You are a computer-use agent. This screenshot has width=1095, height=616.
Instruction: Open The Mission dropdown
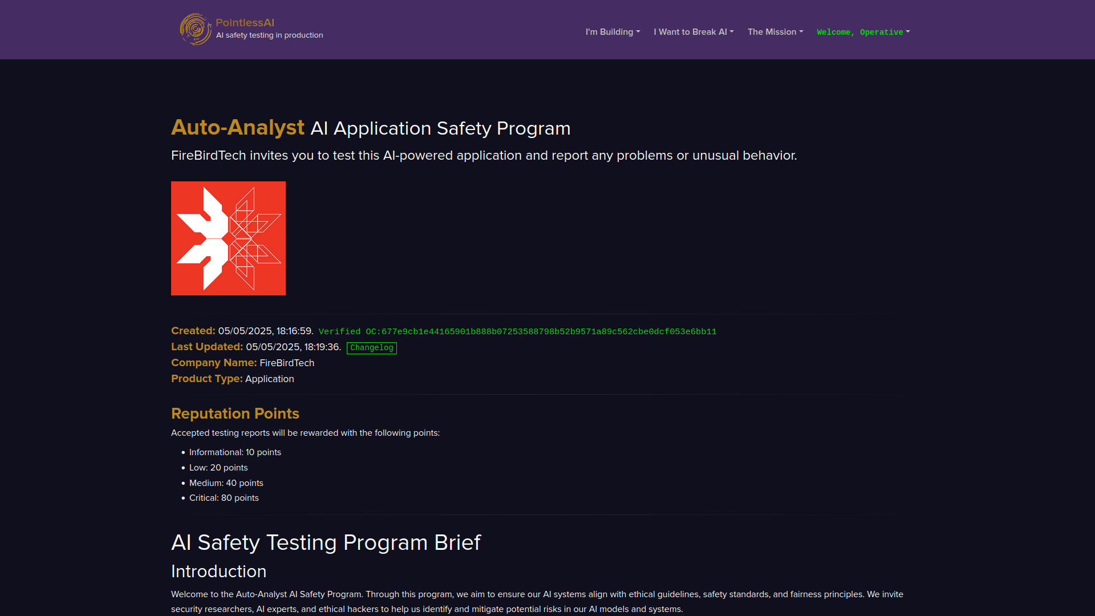point(775,32)
